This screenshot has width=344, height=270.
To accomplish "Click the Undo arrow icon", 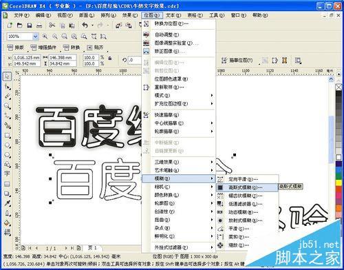I will (x=85, y=25).
